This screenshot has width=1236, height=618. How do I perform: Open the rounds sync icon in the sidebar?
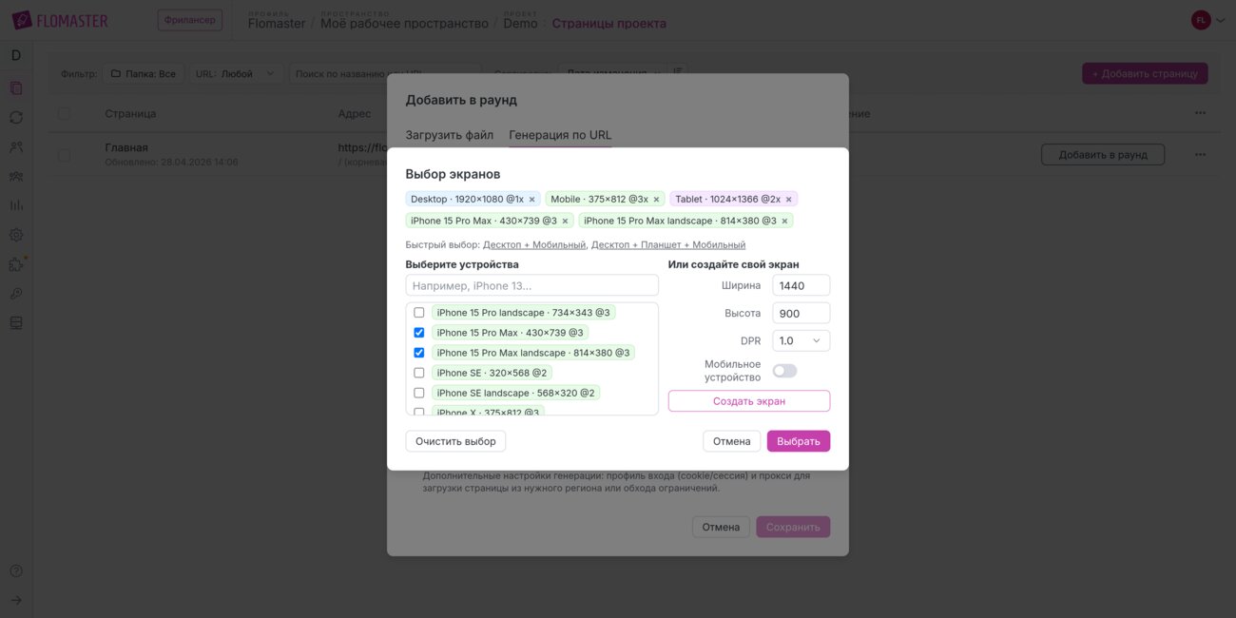[16, 118]
